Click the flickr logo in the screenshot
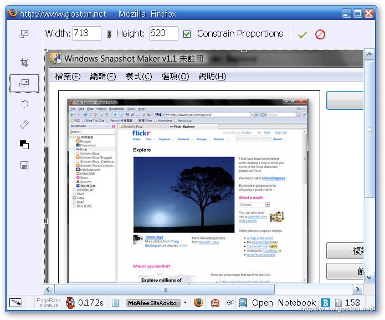 141,133
